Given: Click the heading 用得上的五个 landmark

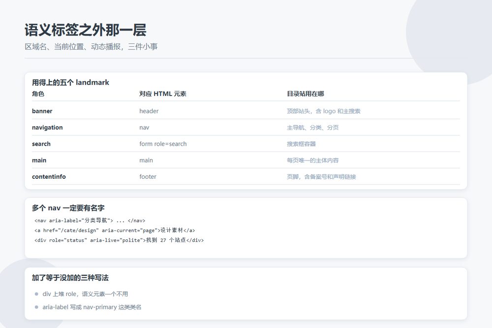Looking at the screenshot, I should (x=70, y=82).
